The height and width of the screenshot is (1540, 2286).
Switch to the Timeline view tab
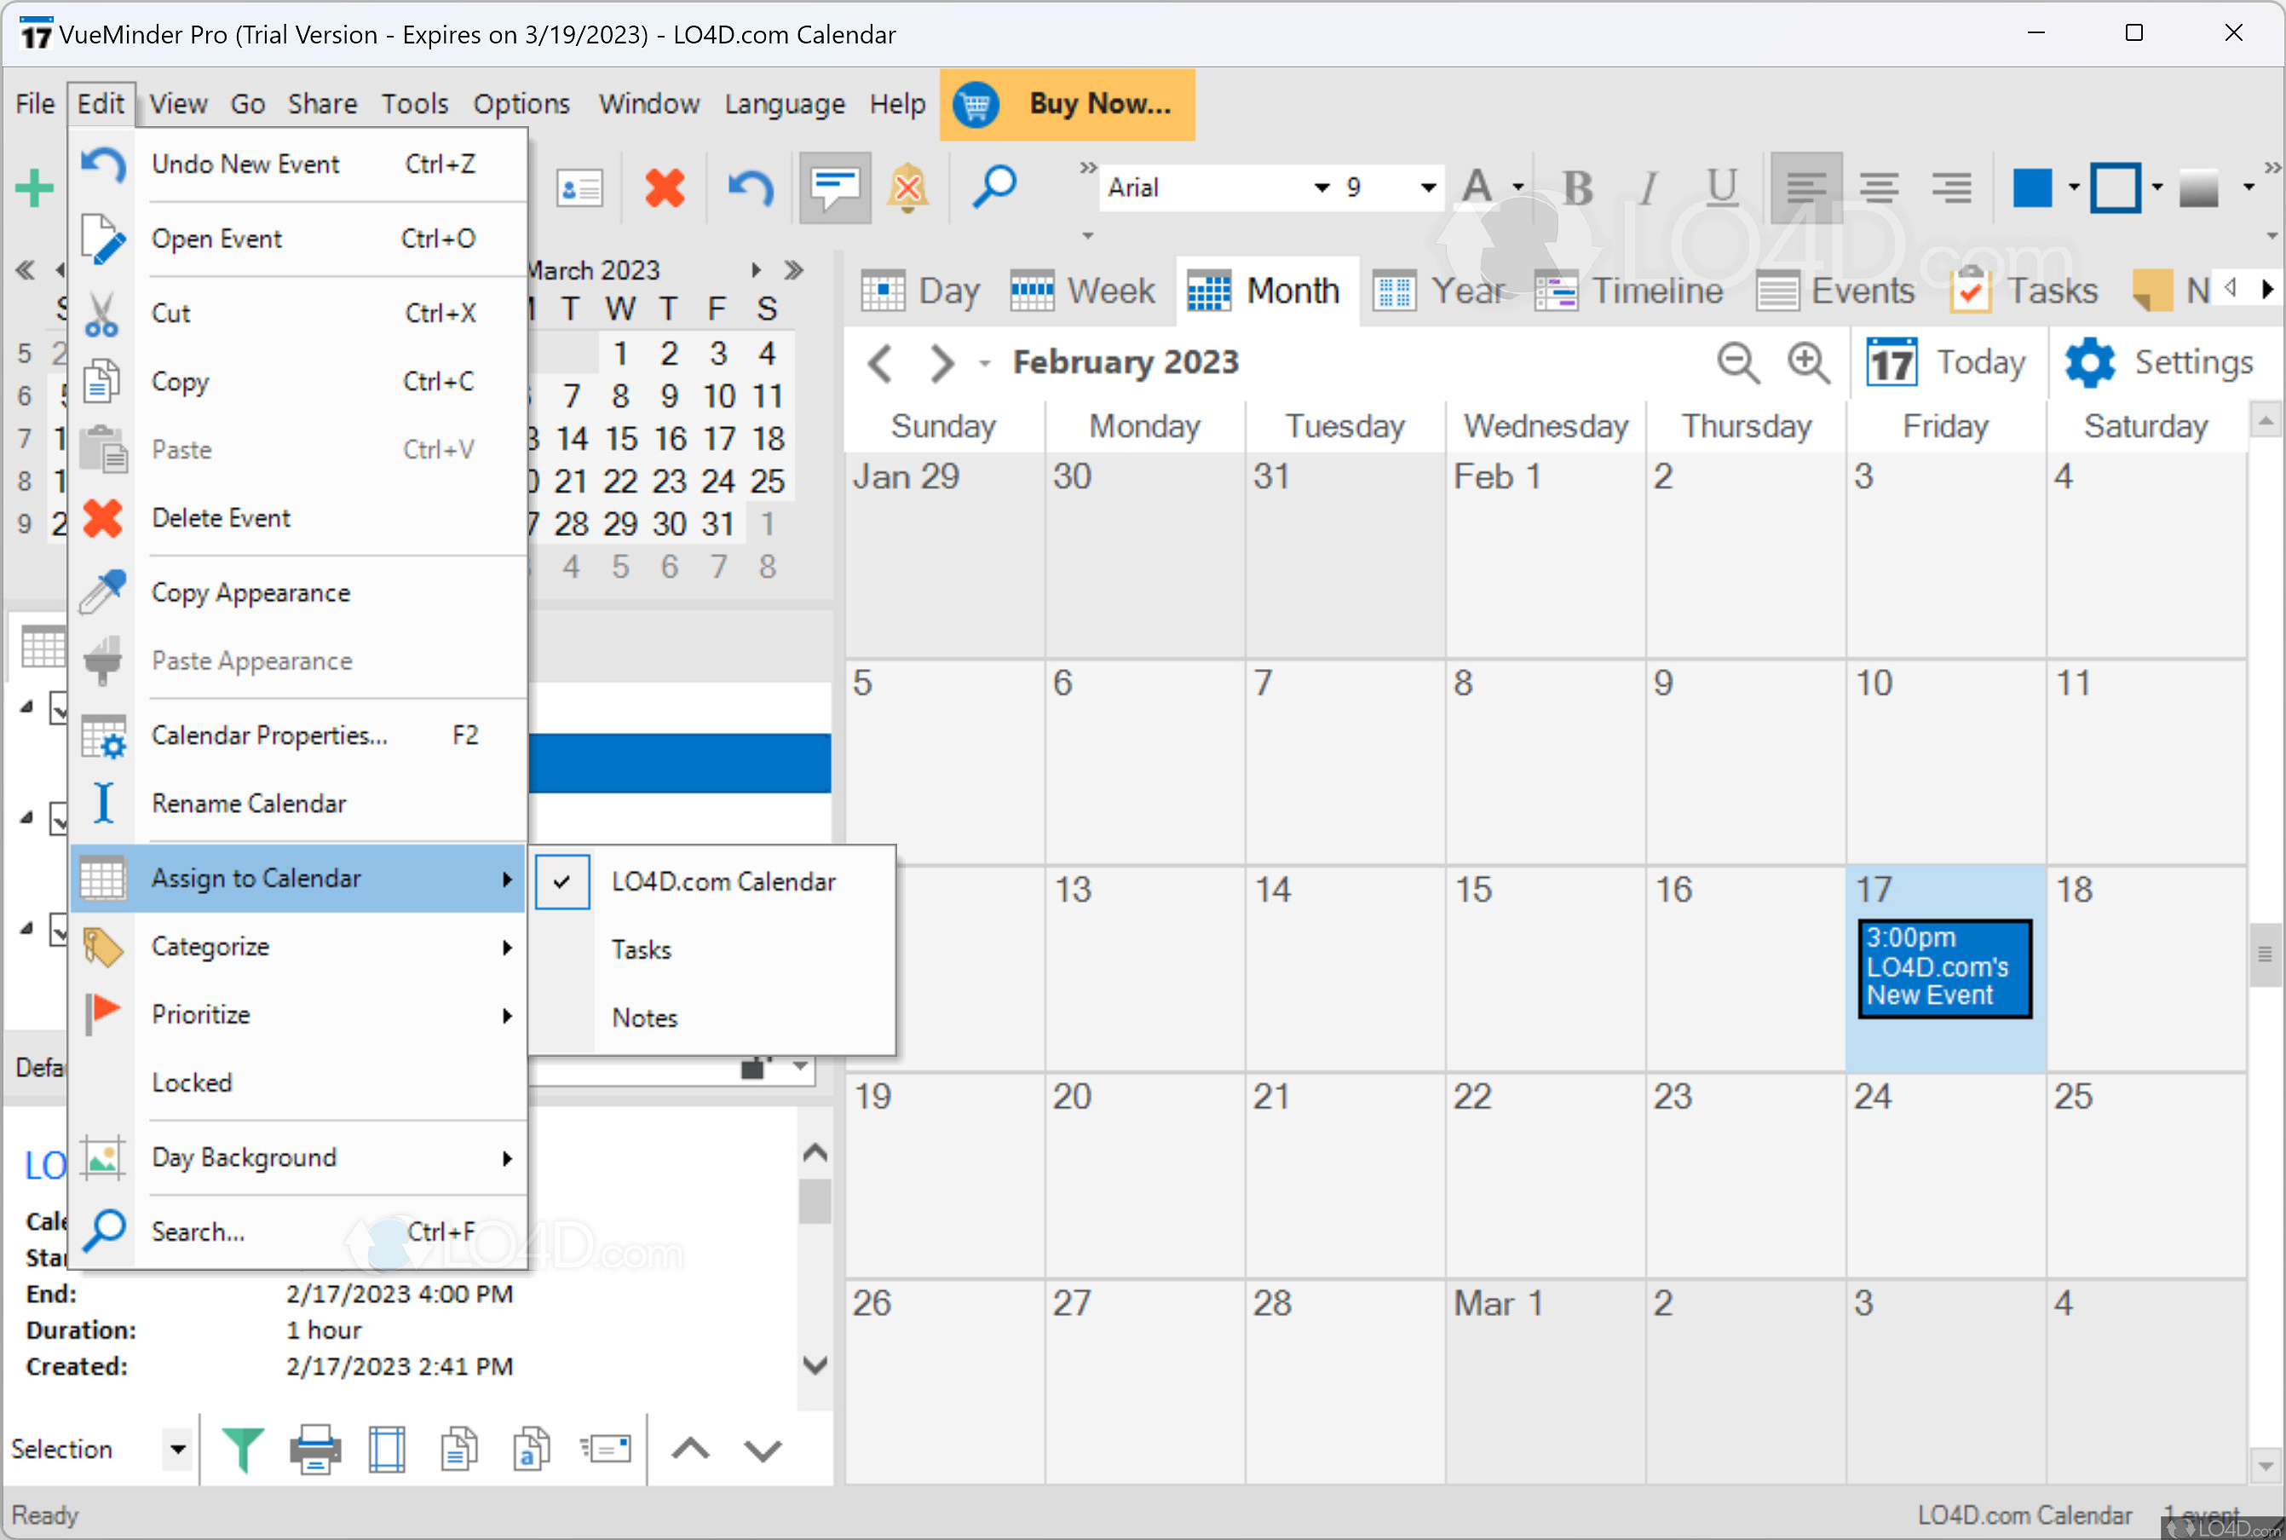(x=1629, y=291)
